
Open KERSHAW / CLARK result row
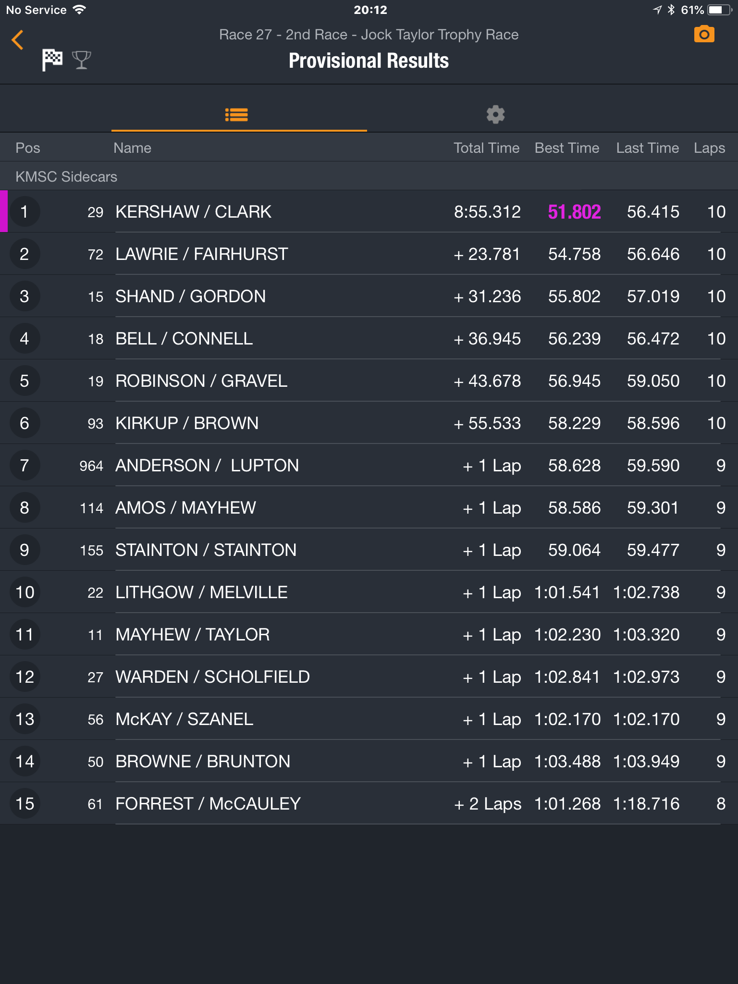coord(369,212)
